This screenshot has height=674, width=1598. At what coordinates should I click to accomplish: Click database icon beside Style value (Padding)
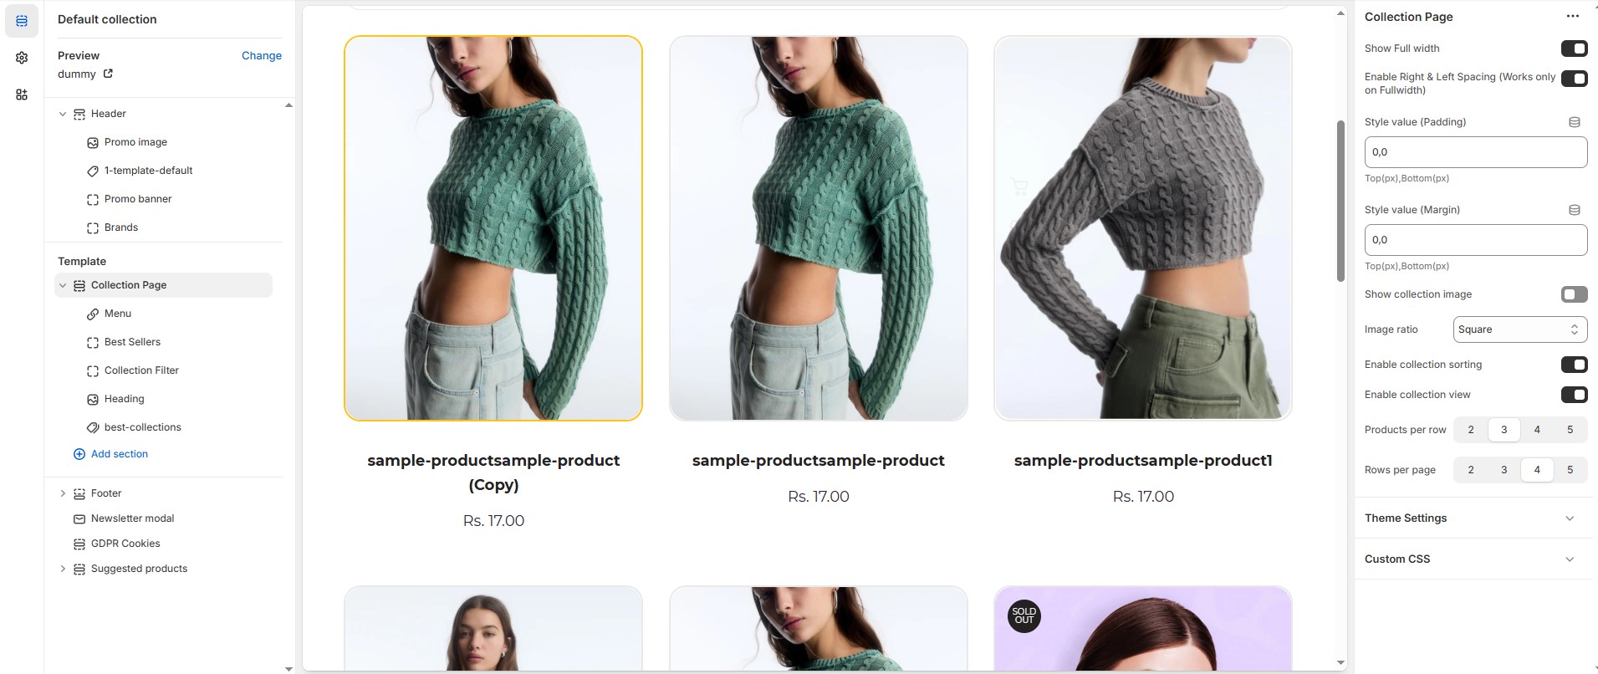1574,122
